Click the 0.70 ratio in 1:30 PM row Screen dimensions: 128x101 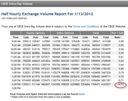[121, 76]
